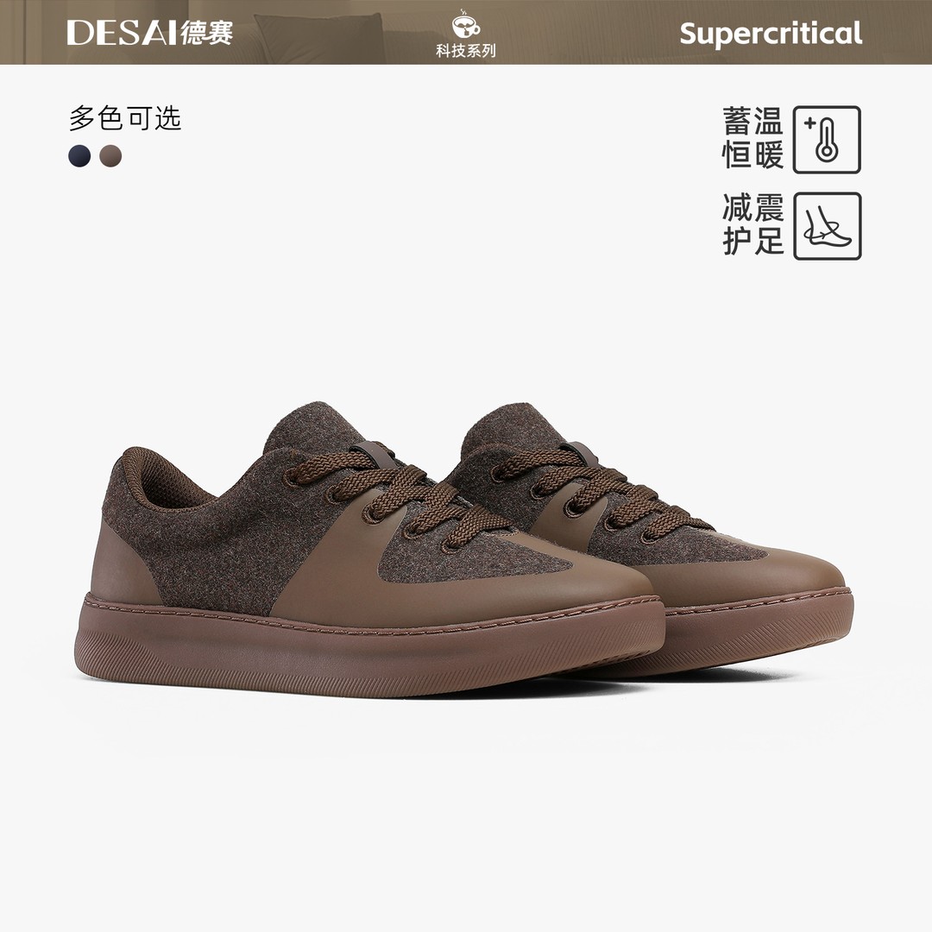The width and height of the screenshot is (932, 932).
Task: Click the foot cushioning icon
Action: point(827,226)
